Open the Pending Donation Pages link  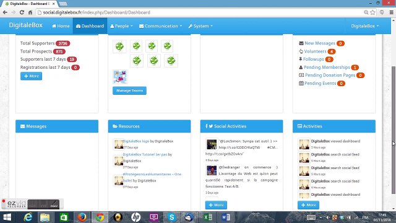pos(330,75)
